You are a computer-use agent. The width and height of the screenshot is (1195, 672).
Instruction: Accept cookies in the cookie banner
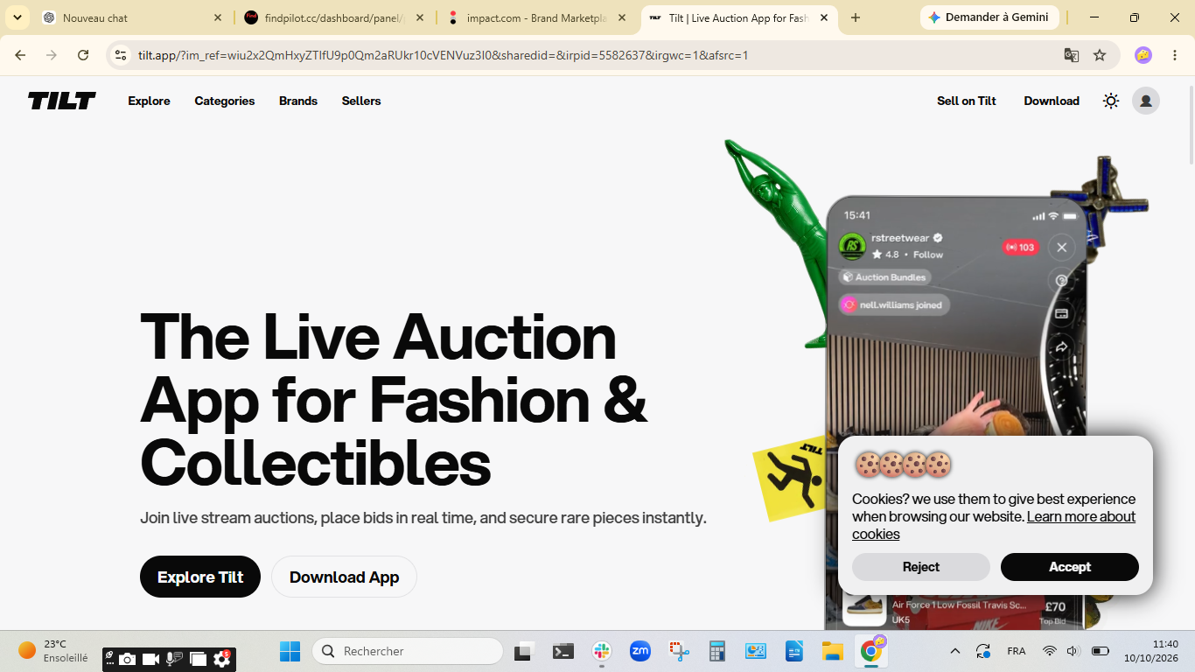[1070, 567]
